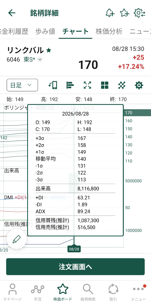Image resolution: width=151 pixels, height=304 pixels.
Task: Go back with the arrow icon
Action: pos(12,13)
